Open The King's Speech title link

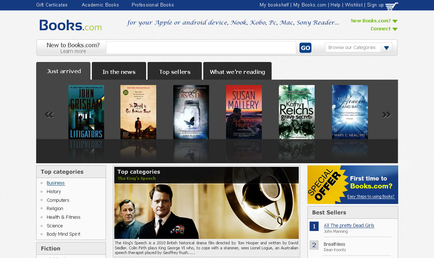(137, 178)
